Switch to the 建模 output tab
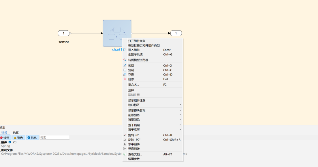Viewport: 318px width, 167px height. (4, 133)
